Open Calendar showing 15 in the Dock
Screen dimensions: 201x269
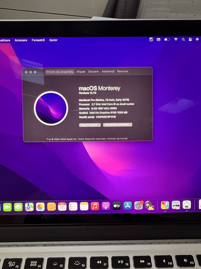coord(62,207)
